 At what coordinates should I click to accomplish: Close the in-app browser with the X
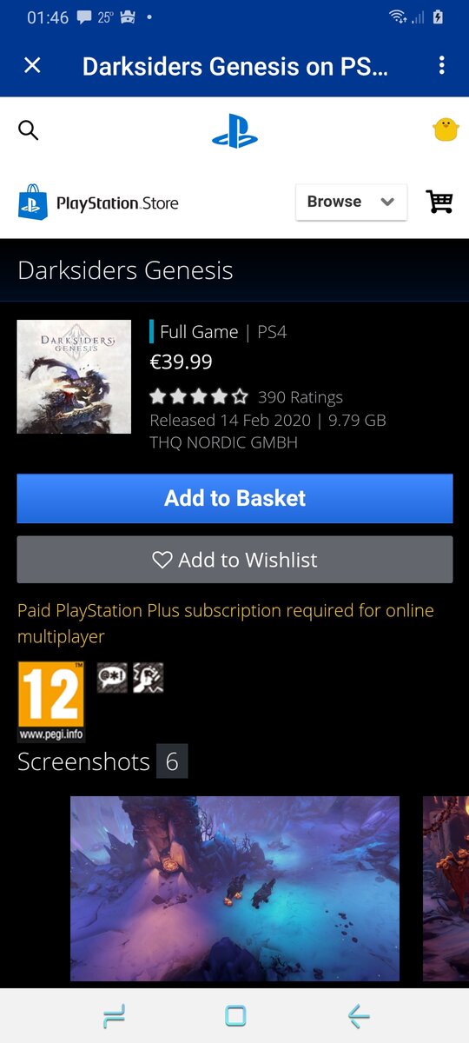pyautogui.click(x=32, y=65)
